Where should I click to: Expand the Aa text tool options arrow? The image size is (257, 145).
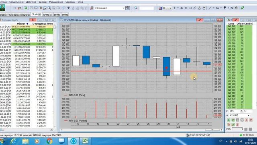point(221,8)
